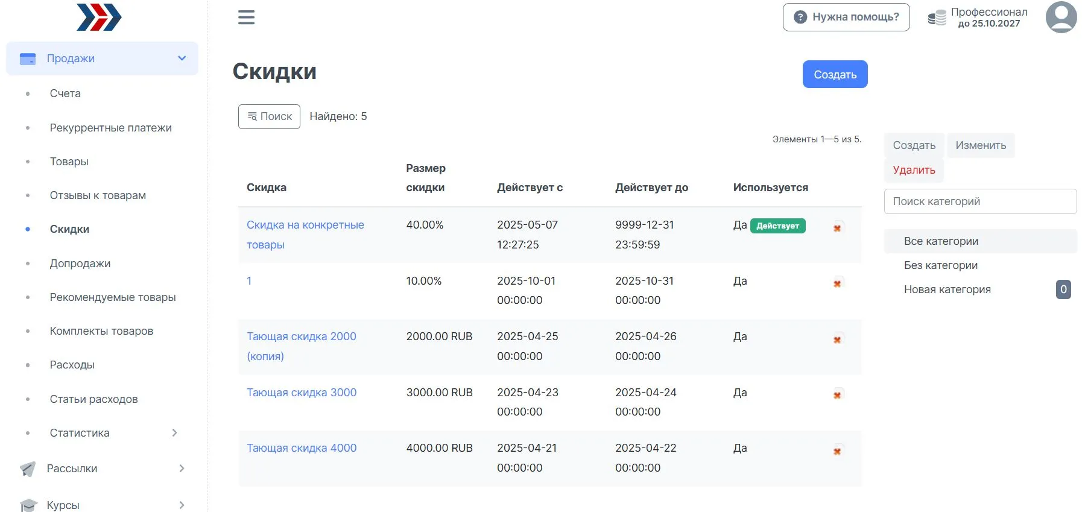Viewport: 1082px width, 512px height.
Task: Click the blue Создать button
Action: (x=835, y=74)
